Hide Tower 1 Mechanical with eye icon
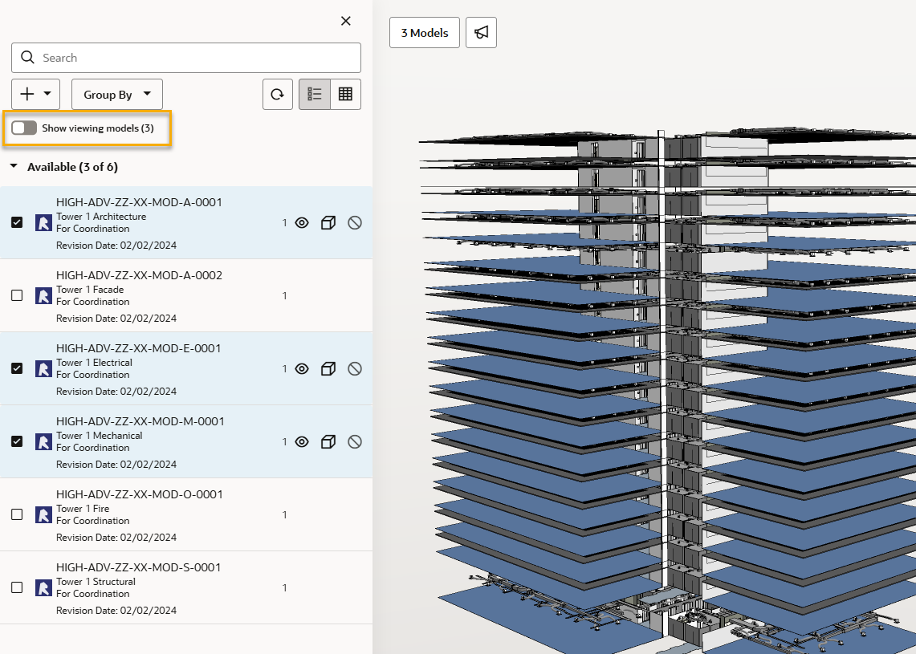 pos(302,442)
